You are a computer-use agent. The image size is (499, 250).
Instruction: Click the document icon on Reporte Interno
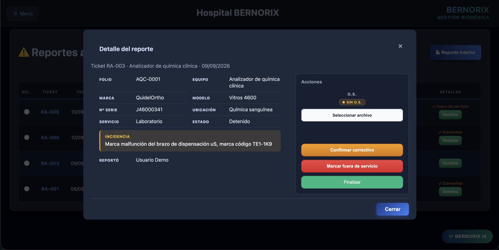tap(438, 52)
